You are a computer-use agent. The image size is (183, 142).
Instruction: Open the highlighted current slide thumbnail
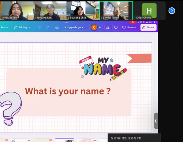pyautogui.click(x=64, y=140)
